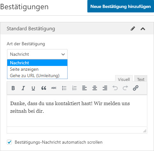The width and height of the screenshot is (154, 151).
Task: Click the Art der Bestätigung label
Action: [x=26, y=44]
